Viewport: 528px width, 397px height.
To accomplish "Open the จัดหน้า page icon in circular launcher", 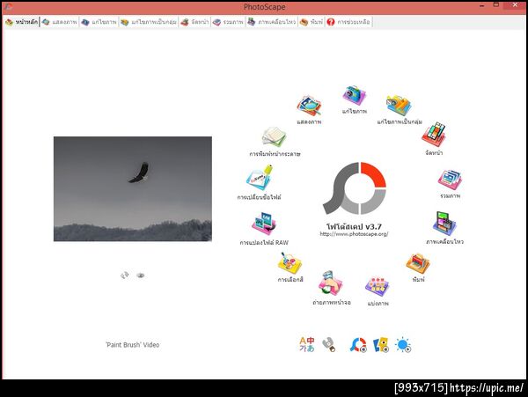I will point(434,135).
